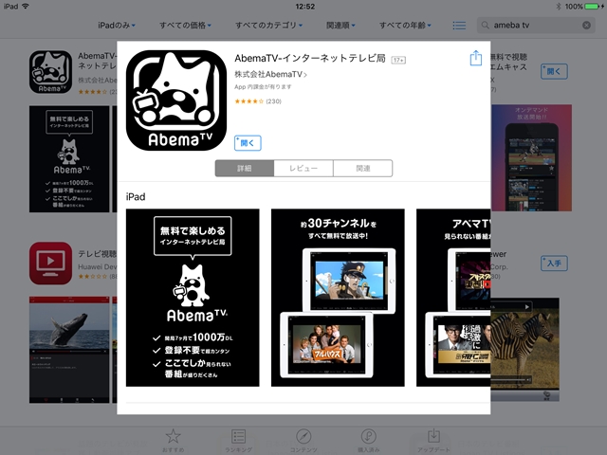607x455 pixels.
Task: Tap the iPad heading above screenshots
Action: [x=136, y=197]
